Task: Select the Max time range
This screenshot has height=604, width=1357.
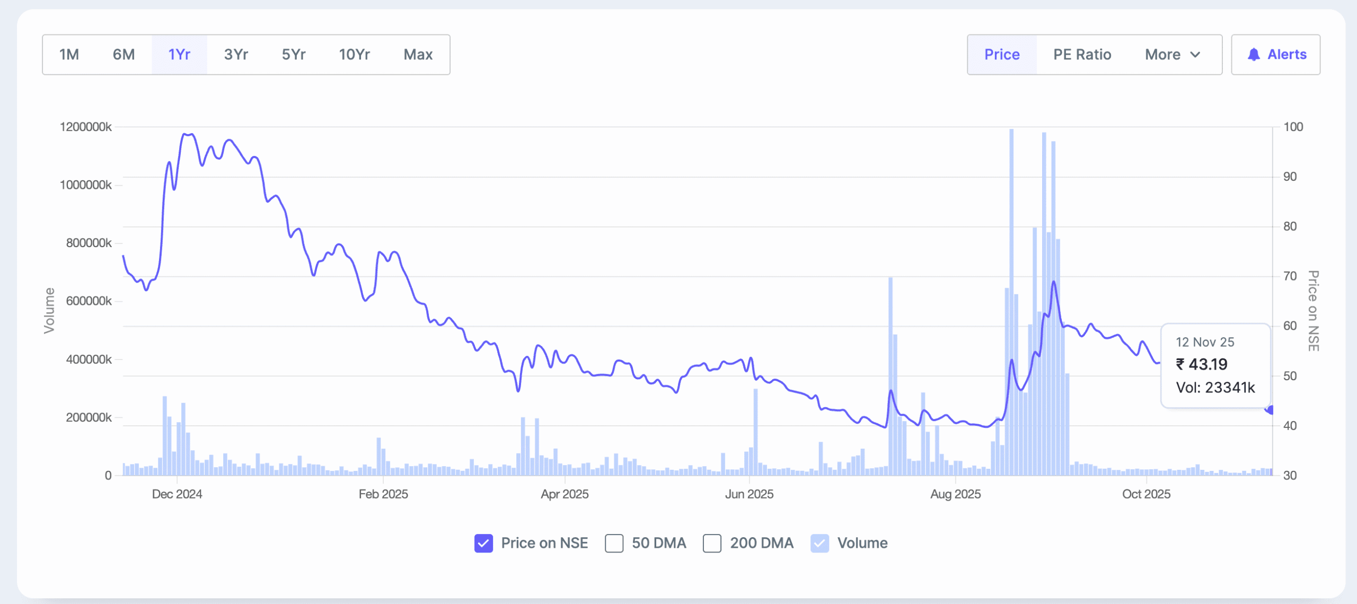Action: (418, 54)
